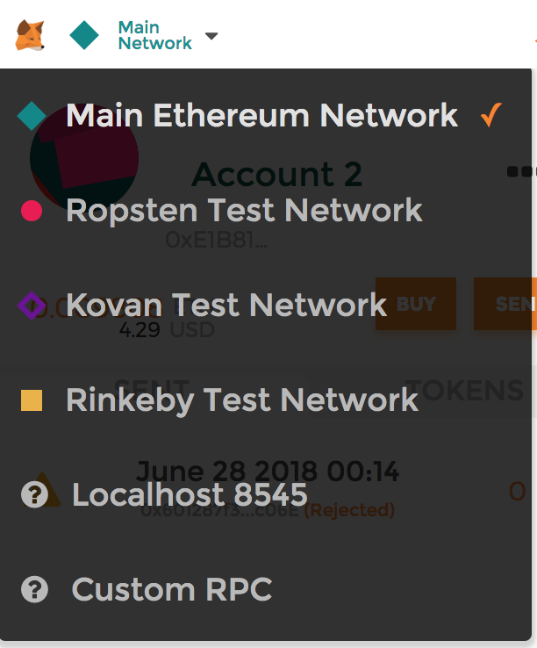The width and height of the screenshot is (537, 648).
Task: Click the dimmed SEND button
Action: pyautogui.click(x=505, y=304)
